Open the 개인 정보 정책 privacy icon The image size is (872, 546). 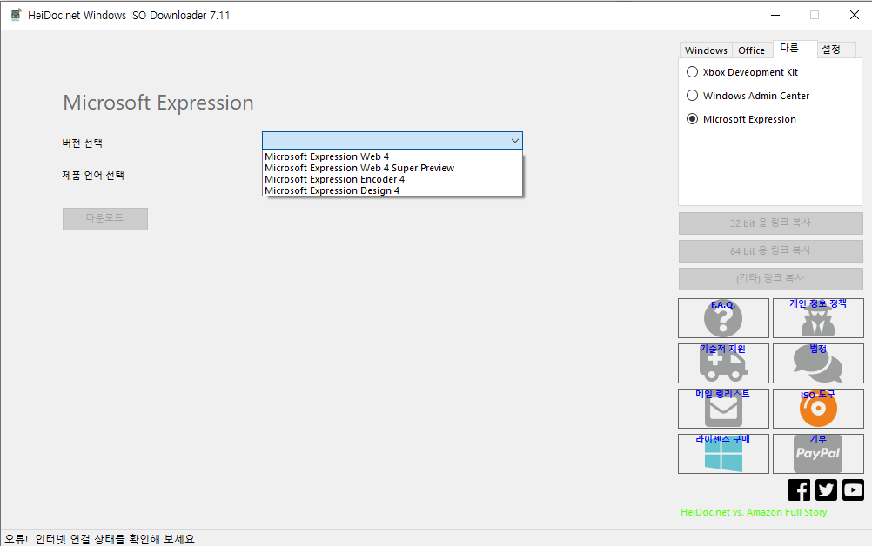click(x=818, y=318)
